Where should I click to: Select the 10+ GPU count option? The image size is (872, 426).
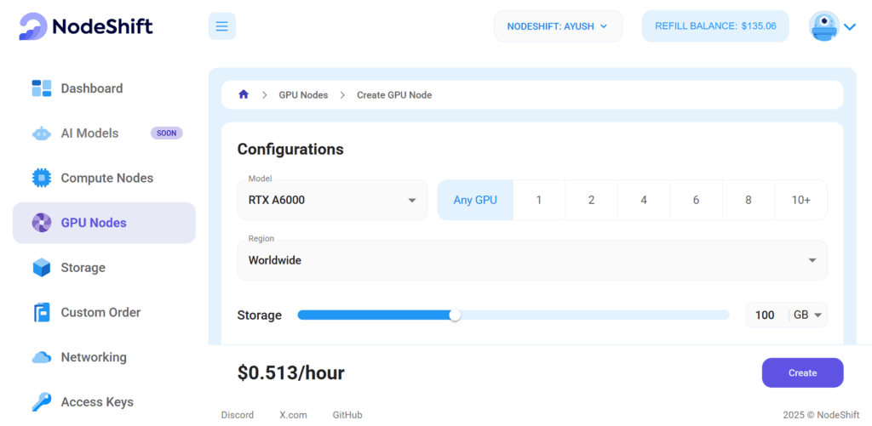(x=800, y=200)
